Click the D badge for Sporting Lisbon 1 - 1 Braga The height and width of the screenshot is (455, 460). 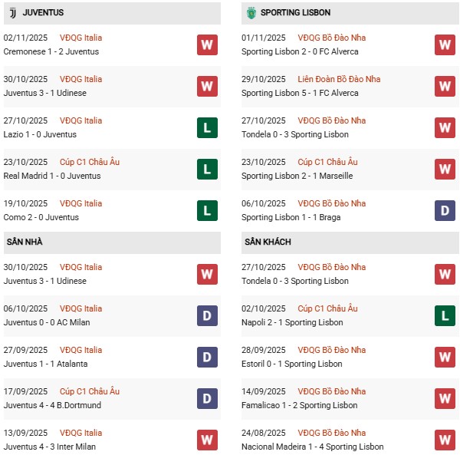click(x=445, y=210)
